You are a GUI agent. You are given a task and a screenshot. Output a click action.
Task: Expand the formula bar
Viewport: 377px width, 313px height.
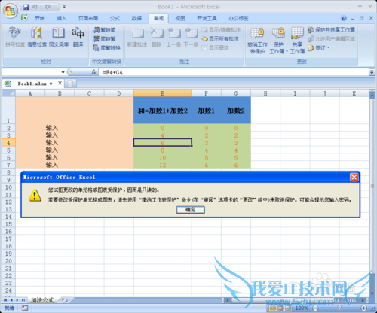[372, 72]
